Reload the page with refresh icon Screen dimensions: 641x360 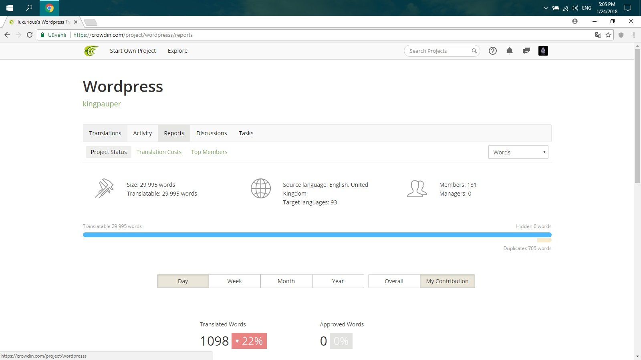30,35
